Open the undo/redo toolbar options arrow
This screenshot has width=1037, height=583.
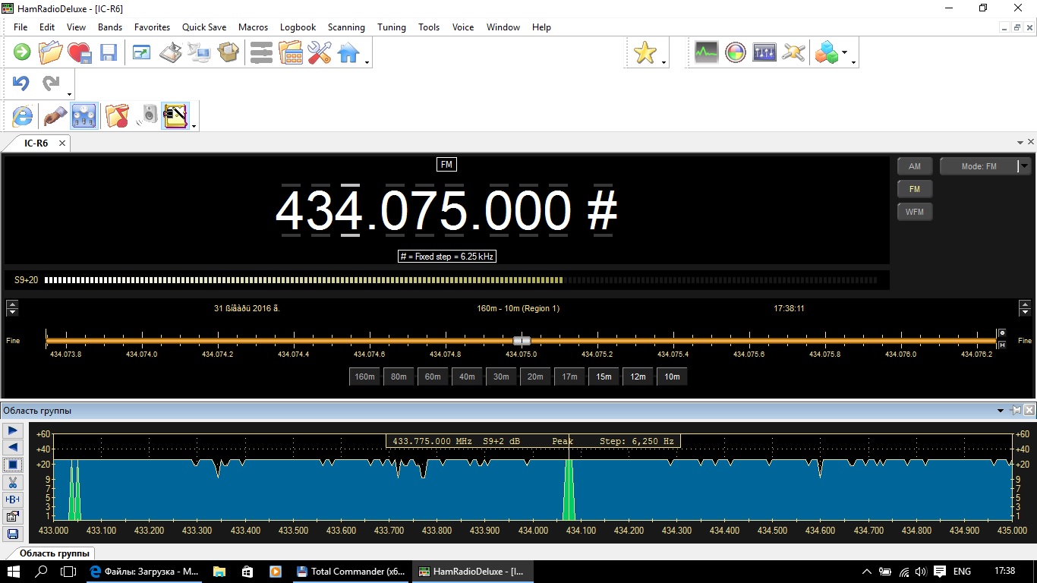point(71,94)
